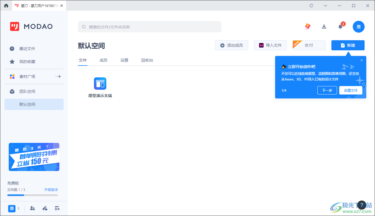The width and height of the screenshot is (375, 216).
Task: Click the pencil edit icon at bottom bar
Action: pos(45,208)
